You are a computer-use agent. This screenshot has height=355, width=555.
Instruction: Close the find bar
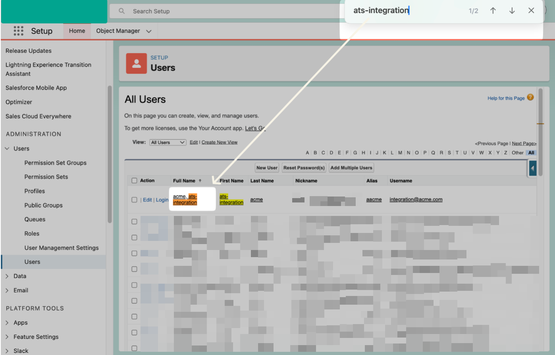pos(531,11)
